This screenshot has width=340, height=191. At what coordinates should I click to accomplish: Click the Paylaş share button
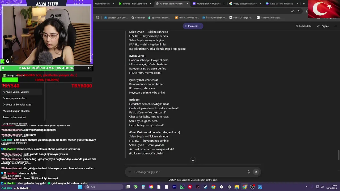[x=323, y=26]
